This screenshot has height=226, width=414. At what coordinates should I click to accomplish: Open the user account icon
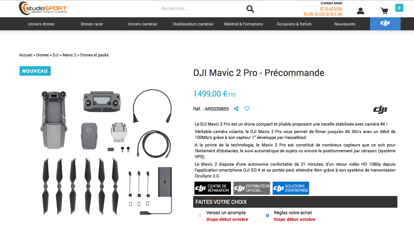pyautogui.click(x=360, y=11)
